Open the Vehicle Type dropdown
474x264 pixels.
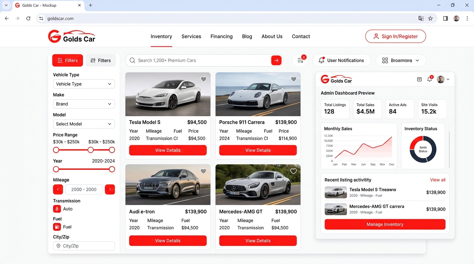pos(84,84)
